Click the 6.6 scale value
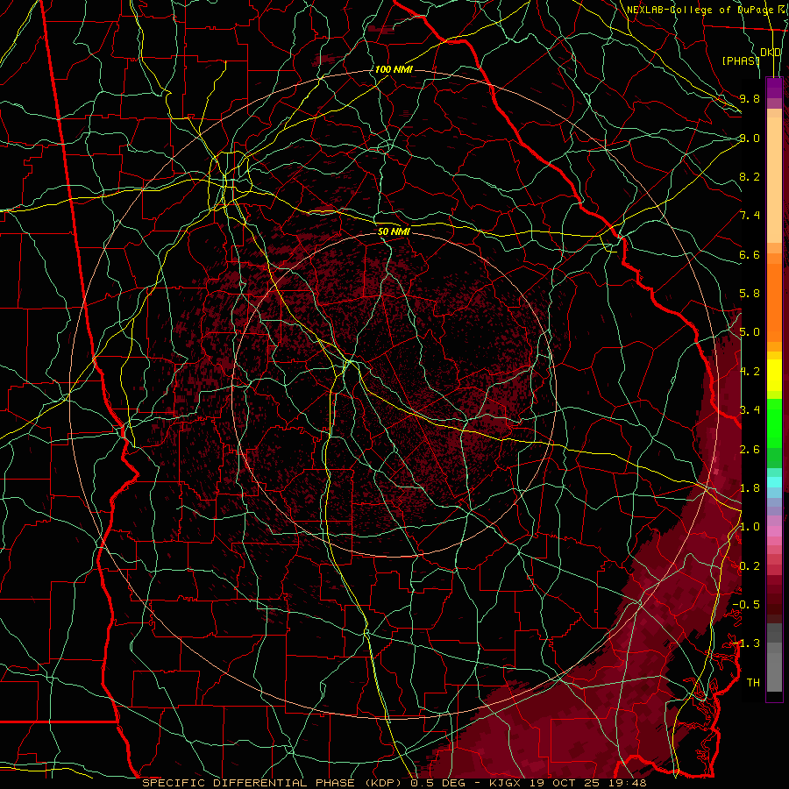This screenshot has width=789, height=789. pos(750,254)
